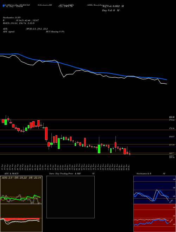Click the 'Stochastics & R' panel title
The image size is (176, 232).
tap(144, 174)
